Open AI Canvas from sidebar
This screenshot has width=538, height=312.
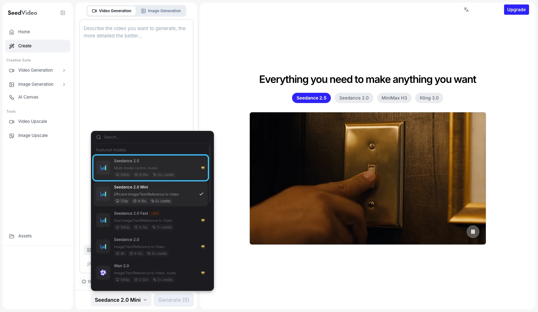click(x=38, y=97)
